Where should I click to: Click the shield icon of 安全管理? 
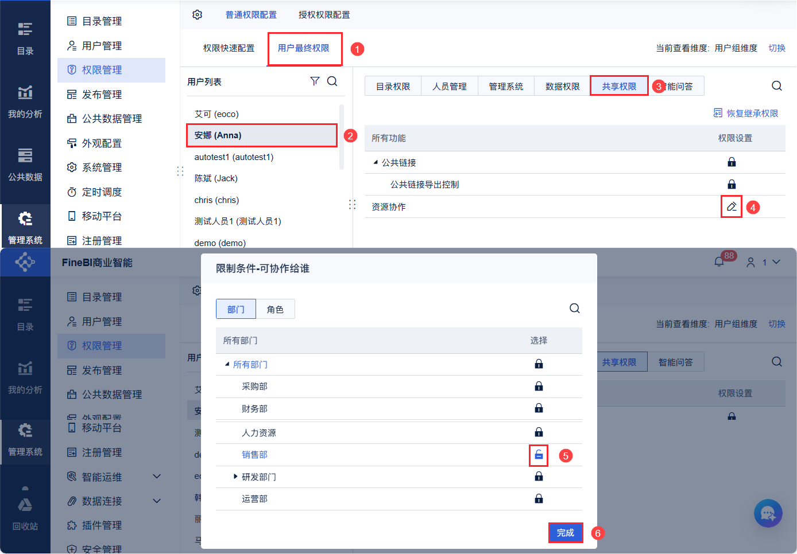pyautogui.click(x=72, y=549)
